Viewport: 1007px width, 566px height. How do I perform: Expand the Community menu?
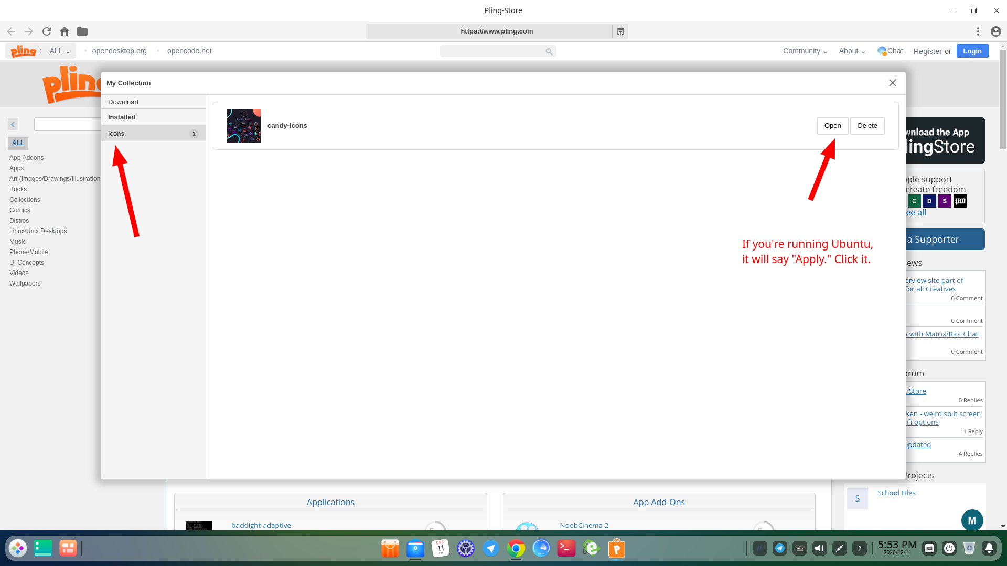coord(805,51)
